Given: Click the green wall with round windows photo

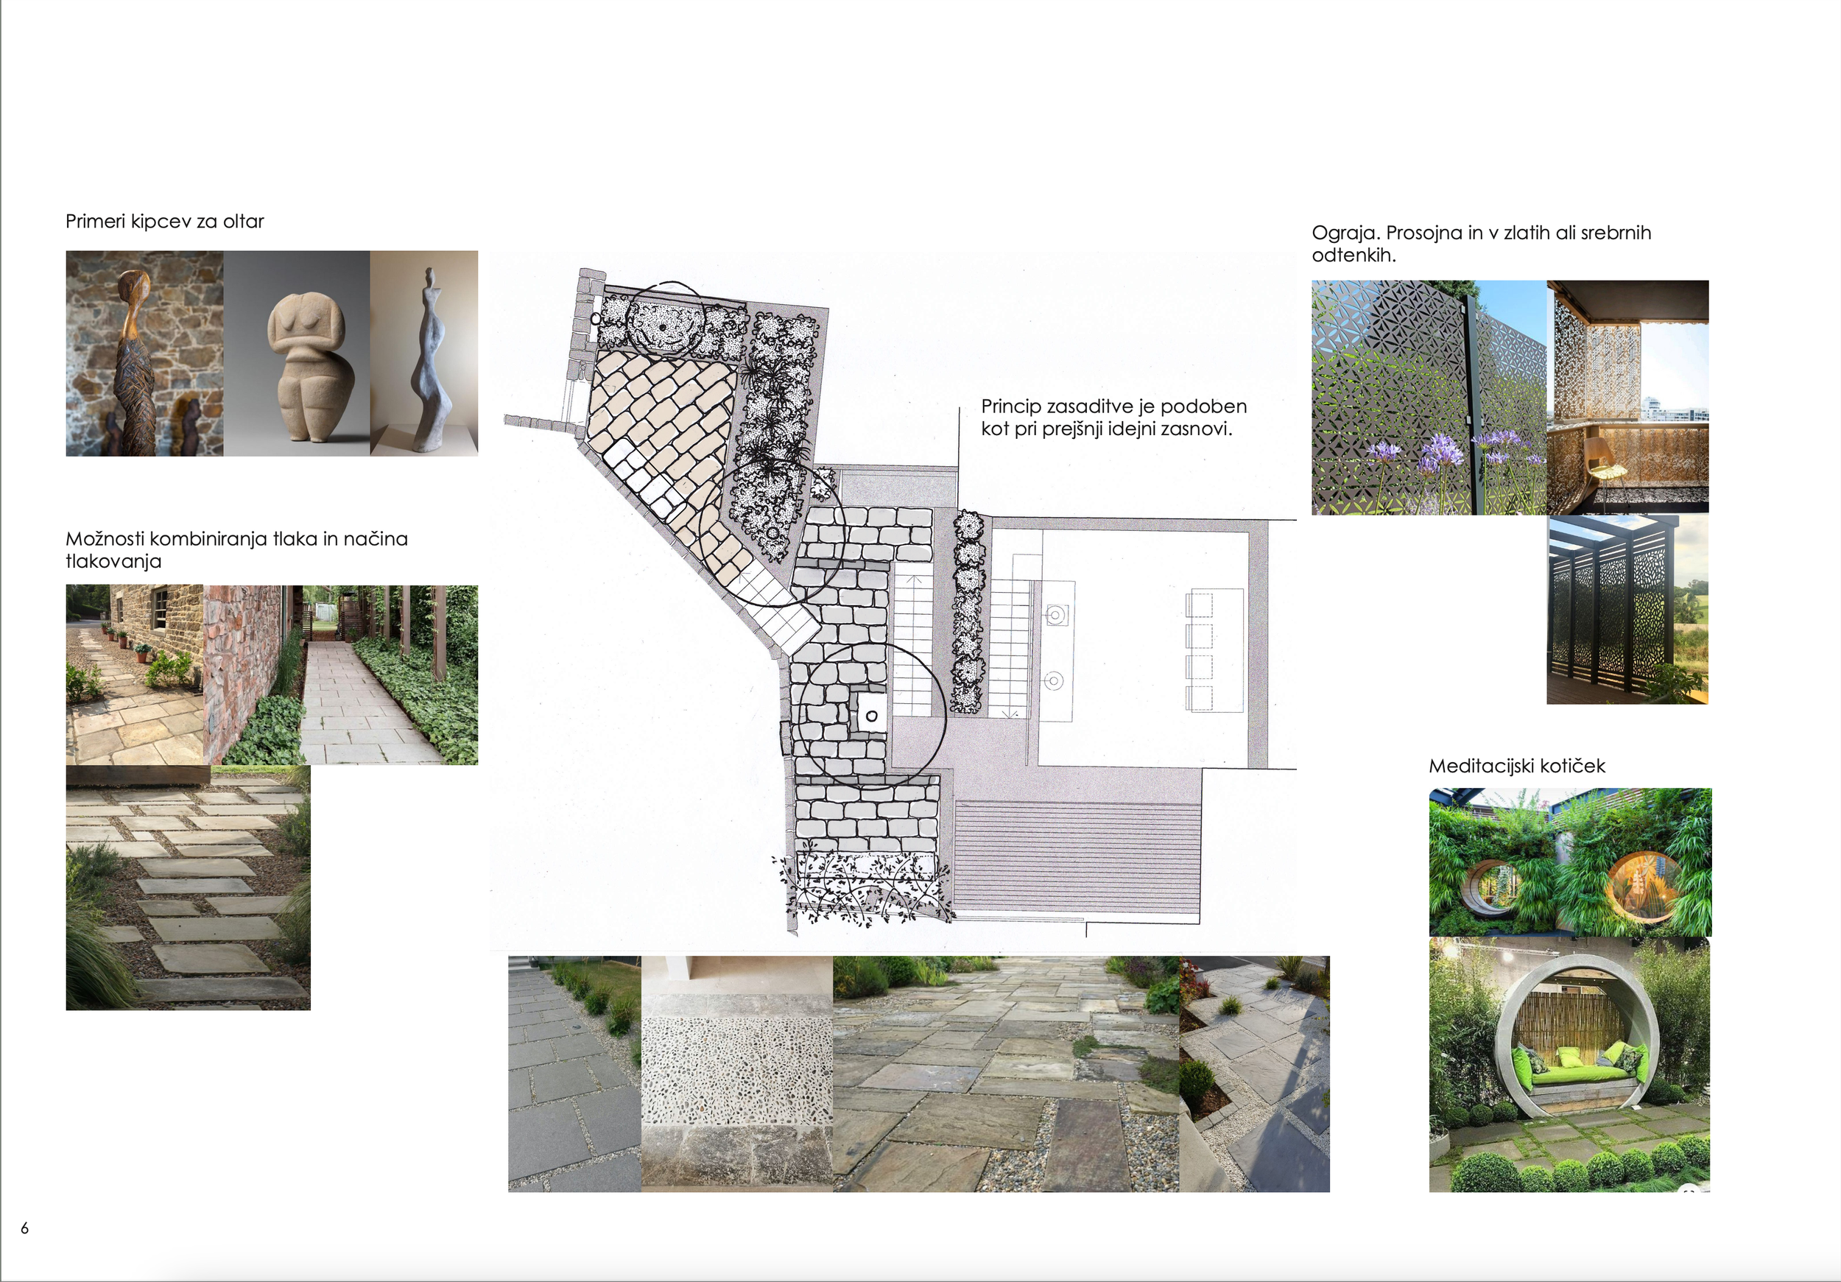Looking at the screenshot, I should point(1569,862).
